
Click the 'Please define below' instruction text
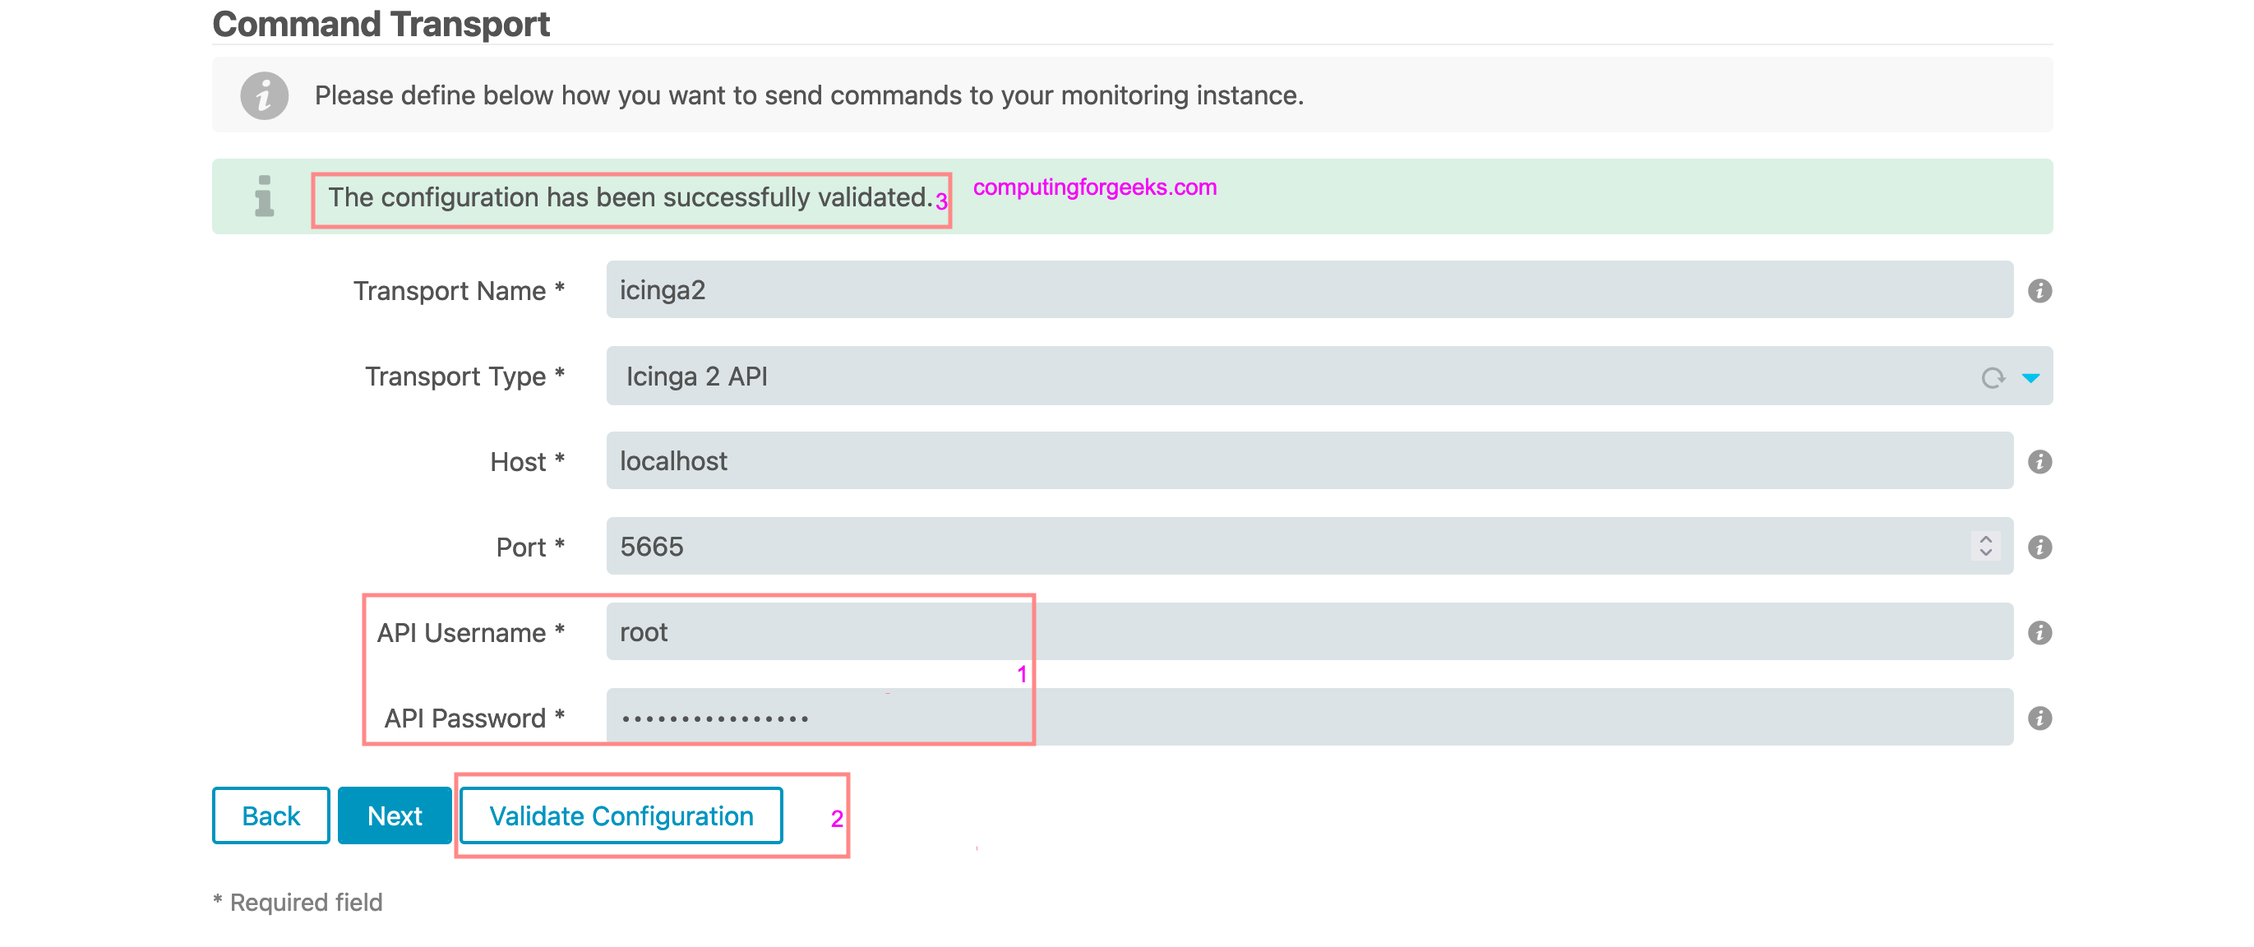click(x=810, y=95)
